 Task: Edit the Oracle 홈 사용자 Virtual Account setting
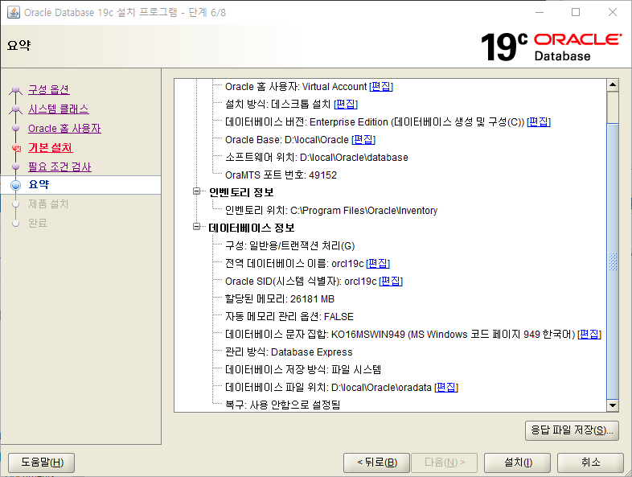381,87
